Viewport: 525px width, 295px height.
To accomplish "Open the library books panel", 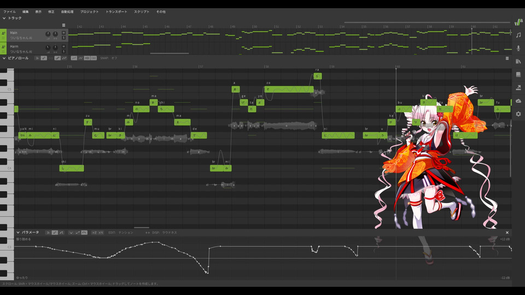I will [x=518, y=61].
